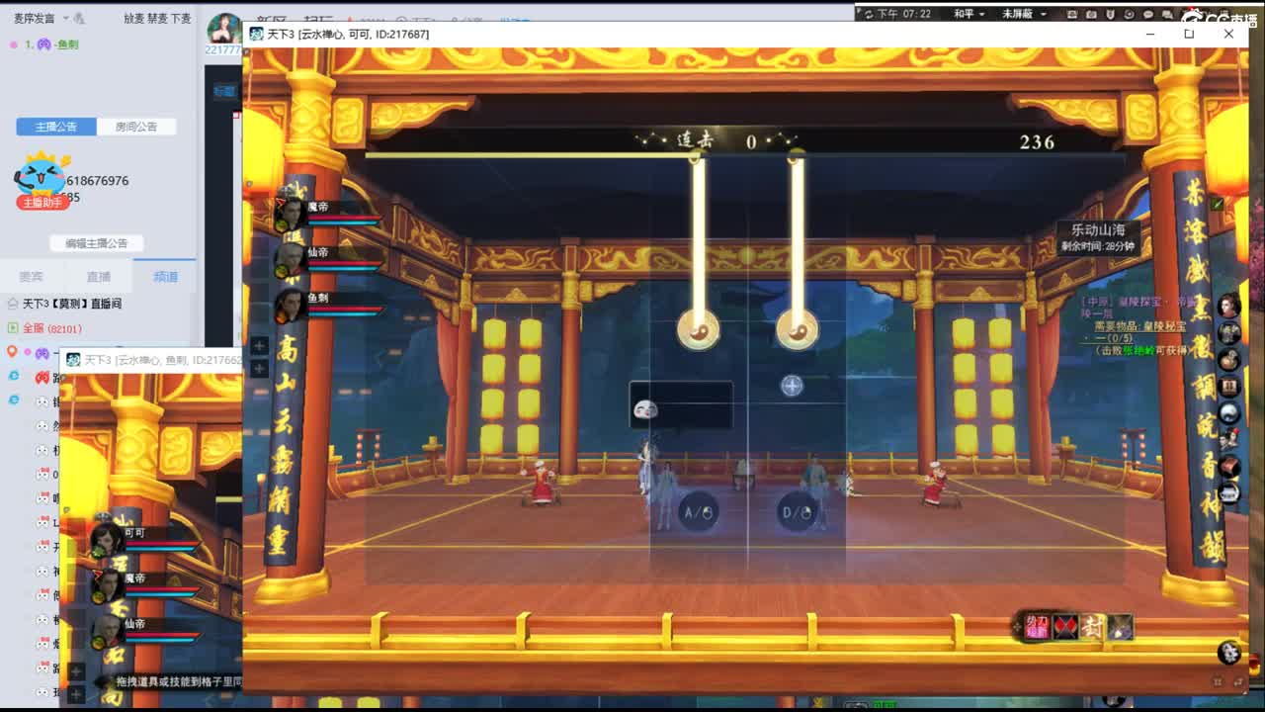Select 魔帝 portrait in second game window
The width and height of the screenshot is (1265, 712).
coord(107,584)
